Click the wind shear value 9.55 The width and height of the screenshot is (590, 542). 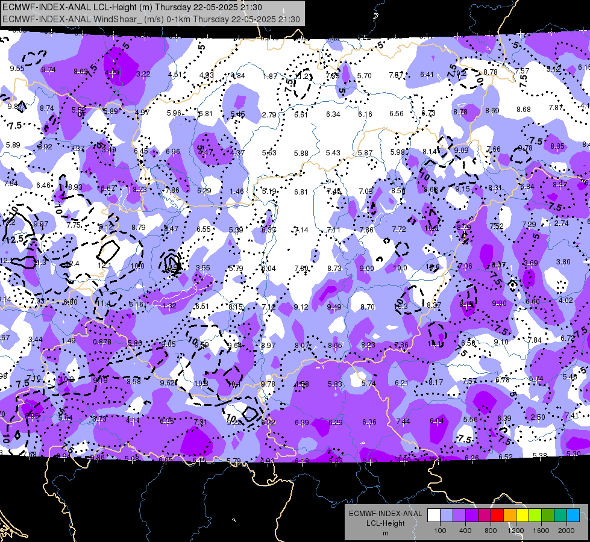17,69
